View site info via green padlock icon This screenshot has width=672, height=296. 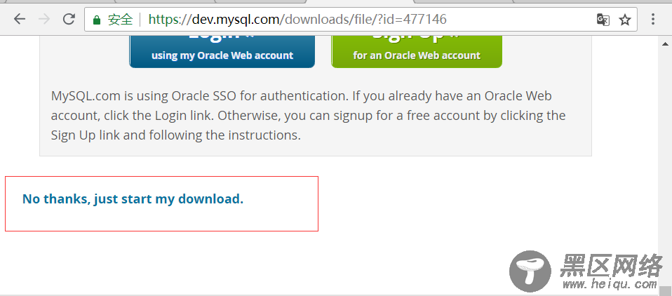click(96, 20)
